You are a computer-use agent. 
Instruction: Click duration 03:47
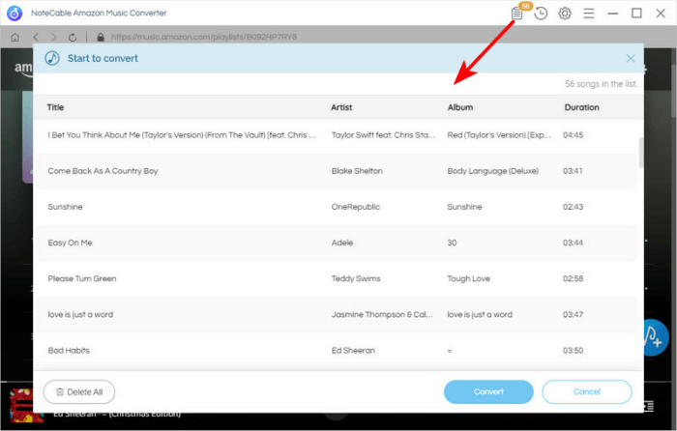(573, 314)
